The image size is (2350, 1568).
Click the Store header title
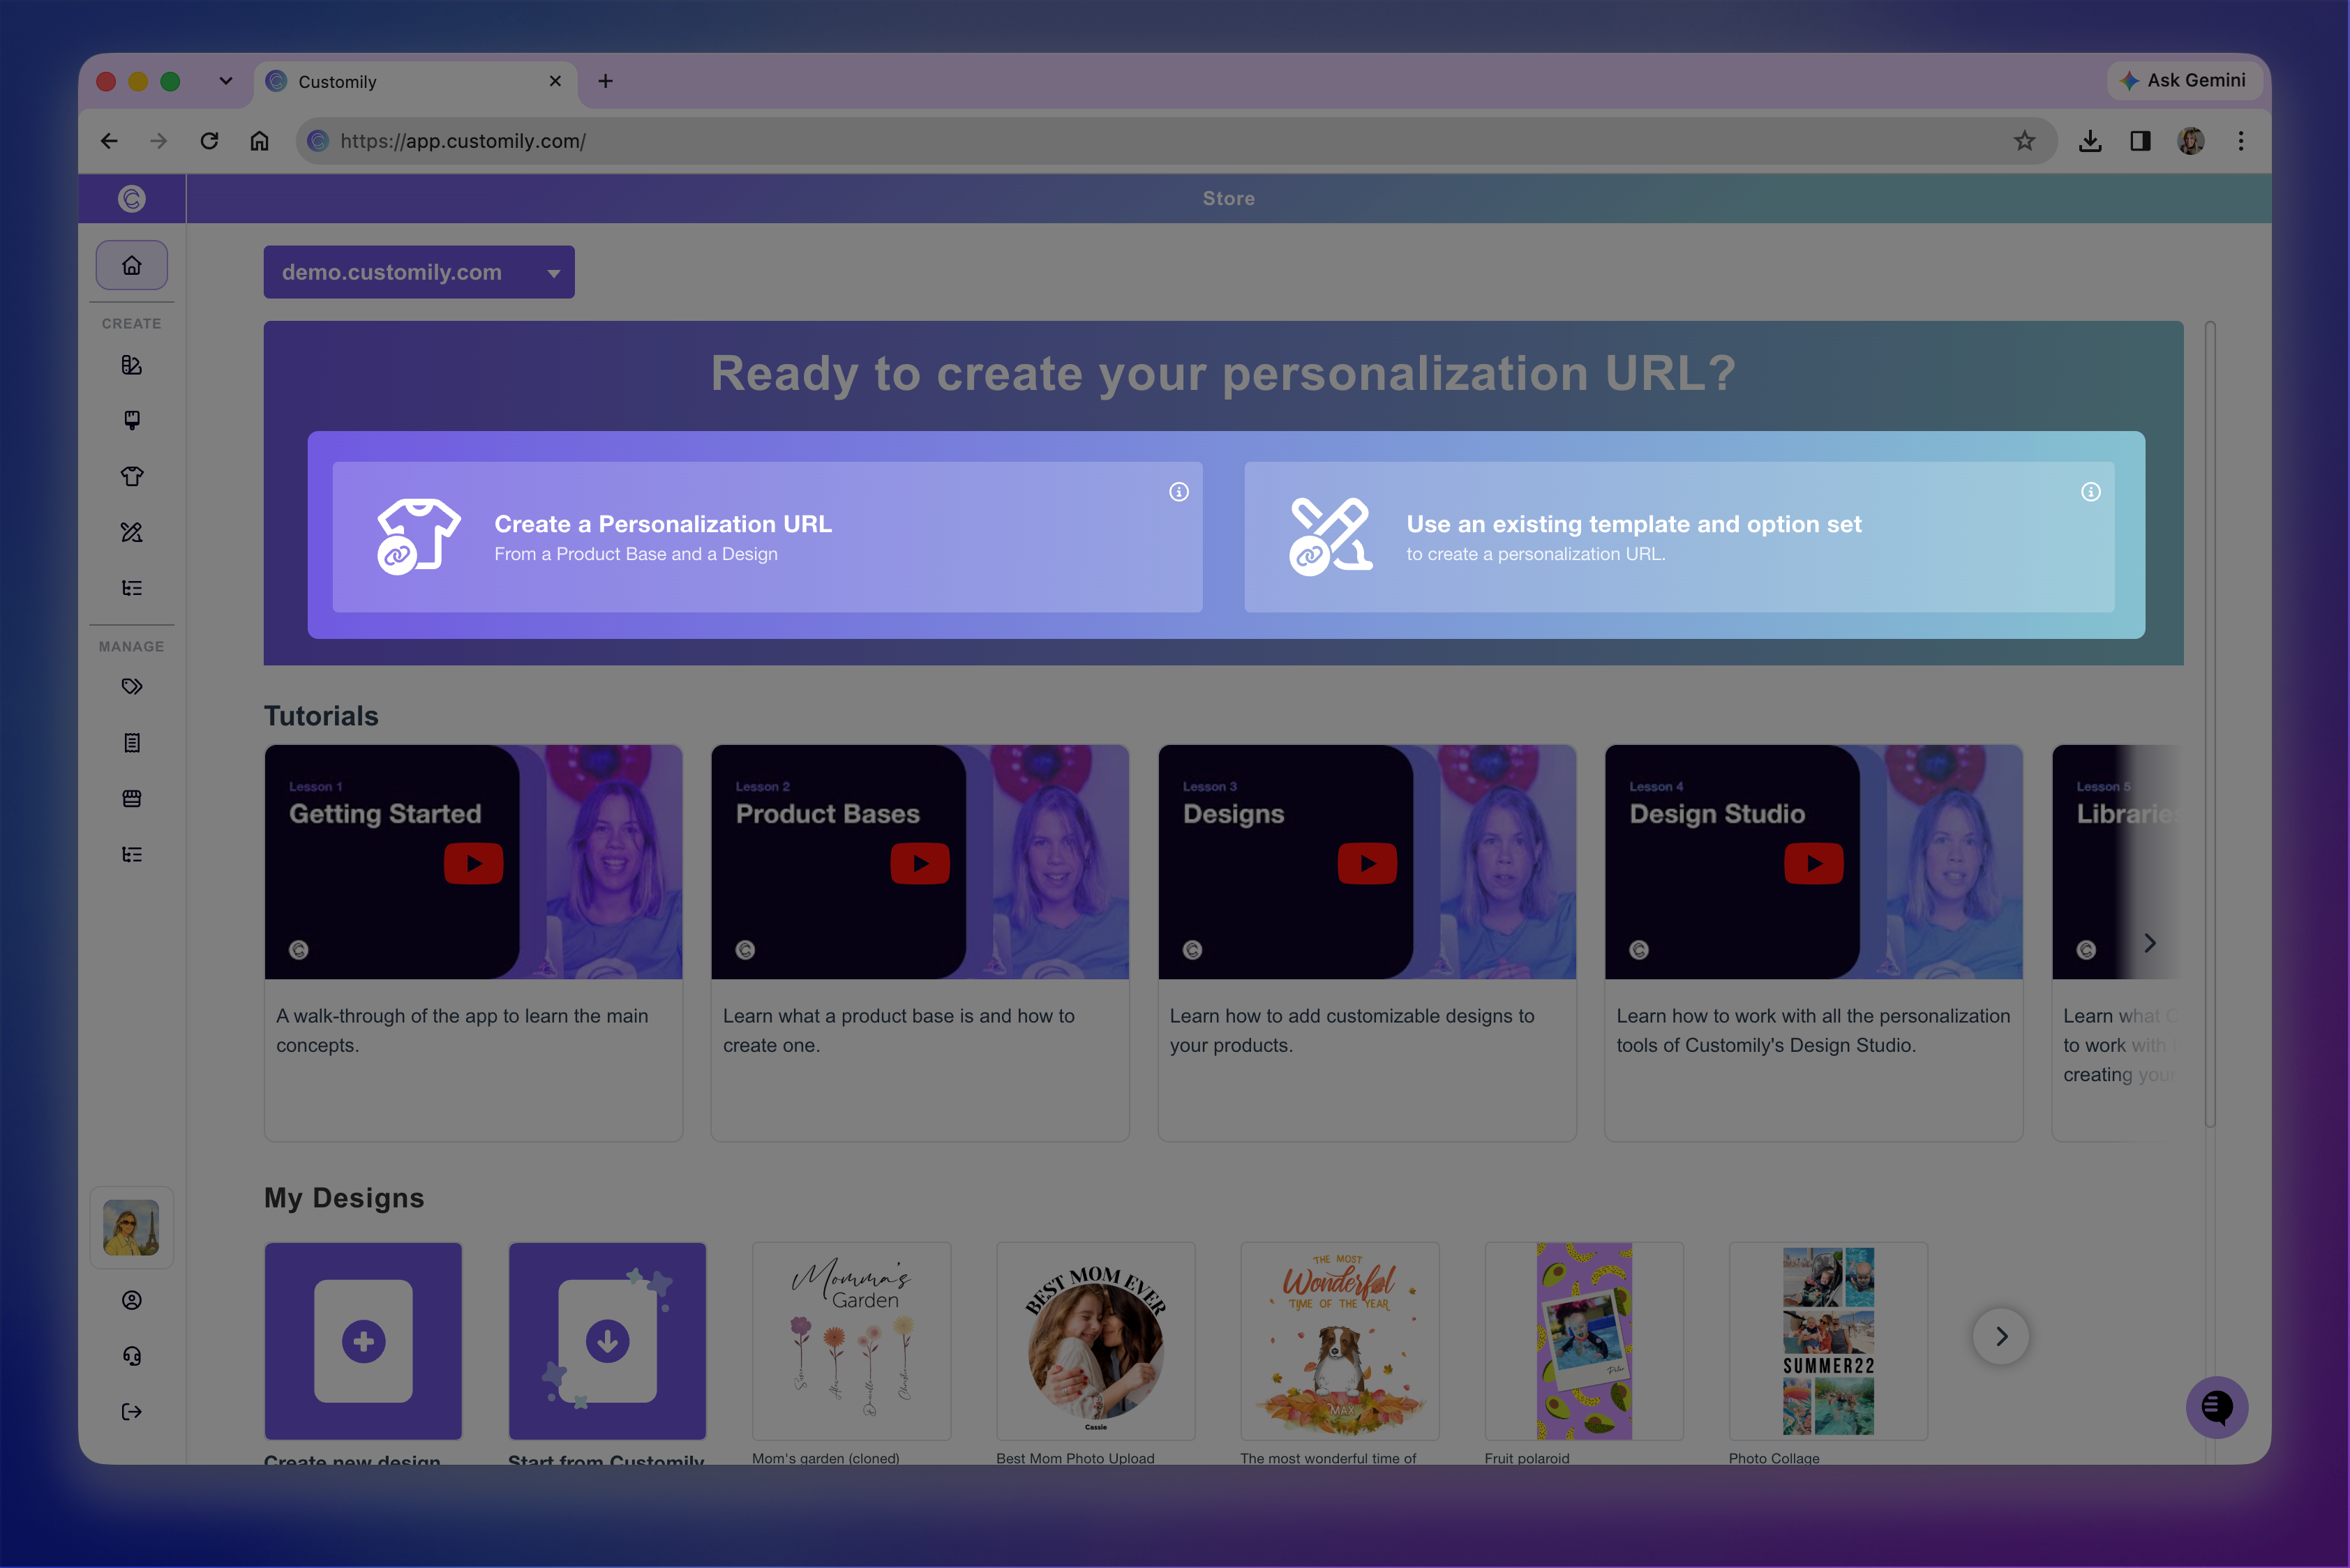(x=1229, y=199)
